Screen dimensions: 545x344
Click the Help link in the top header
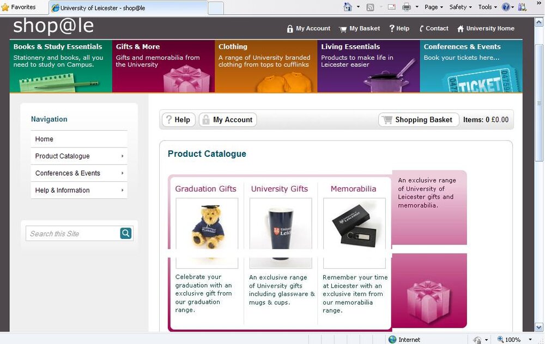pos(399,28)
